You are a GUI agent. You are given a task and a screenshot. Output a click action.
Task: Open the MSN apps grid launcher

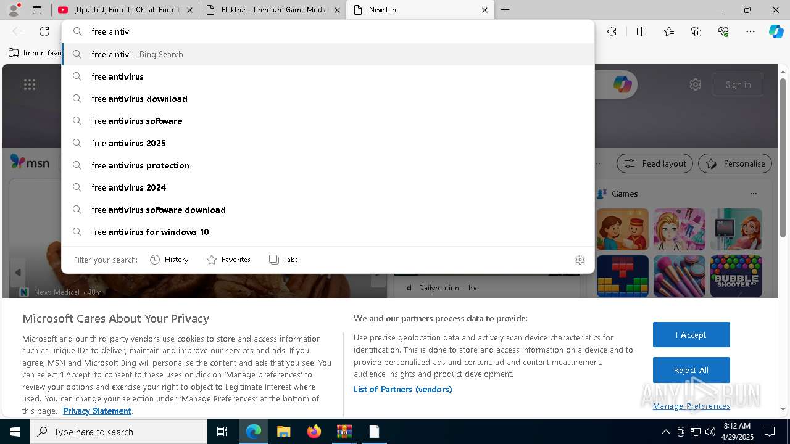30,84
